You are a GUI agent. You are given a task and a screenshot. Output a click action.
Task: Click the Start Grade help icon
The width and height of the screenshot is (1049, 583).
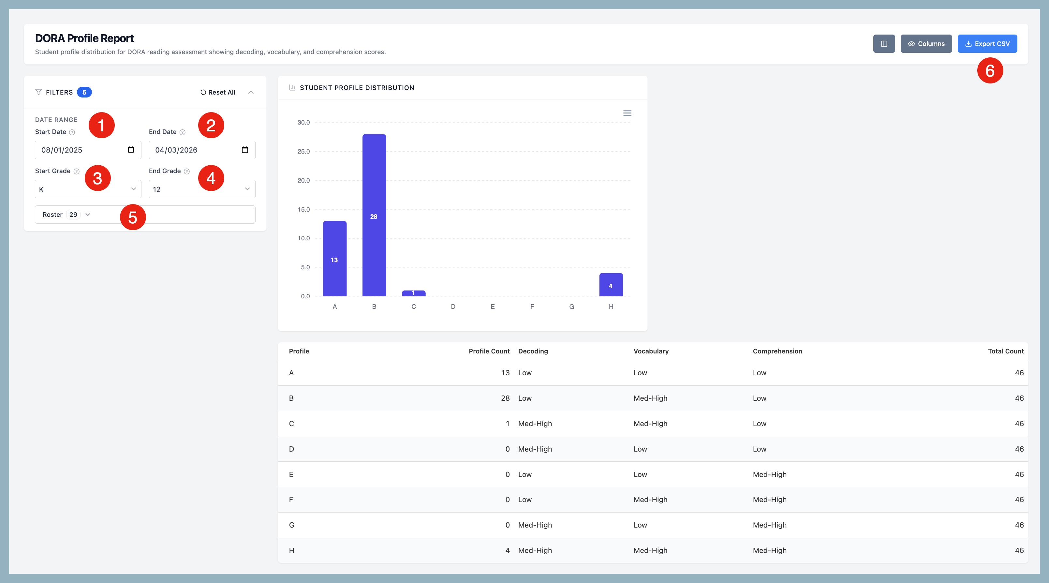[x=77, y=171]
